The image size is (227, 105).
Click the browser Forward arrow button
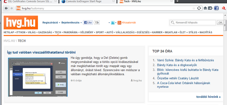pos(11,9)
